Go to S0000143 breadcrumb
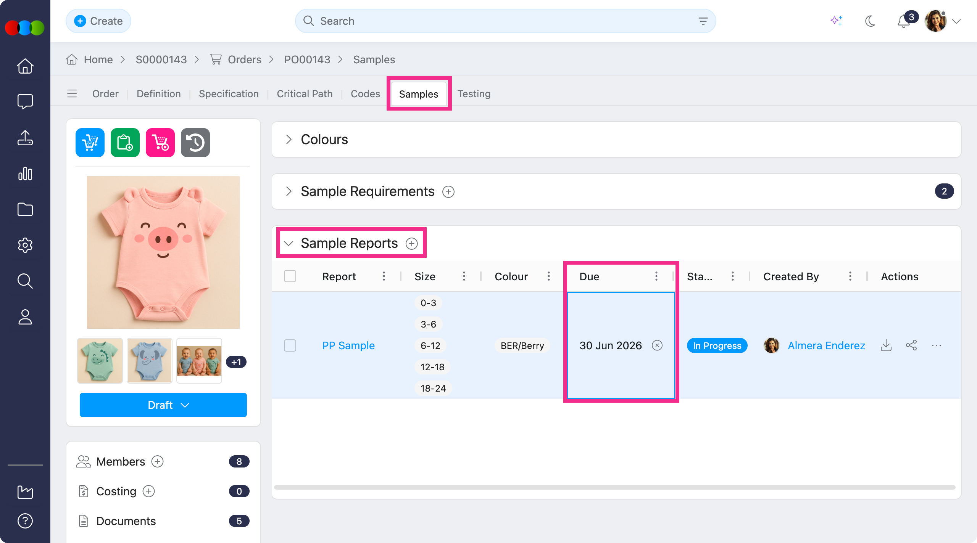Image resolution: width=977 pixels, height=543 pixels. coord(161,59)
